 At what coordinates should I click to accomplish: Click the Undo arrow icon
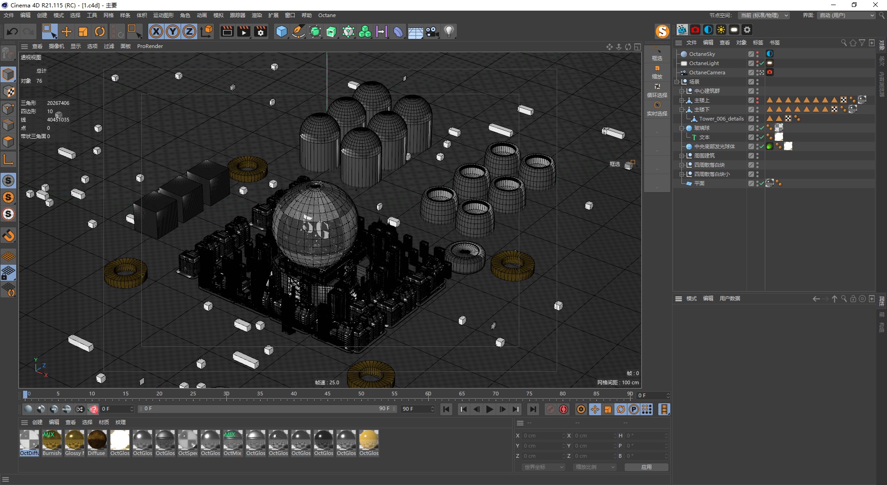point(12,31)
